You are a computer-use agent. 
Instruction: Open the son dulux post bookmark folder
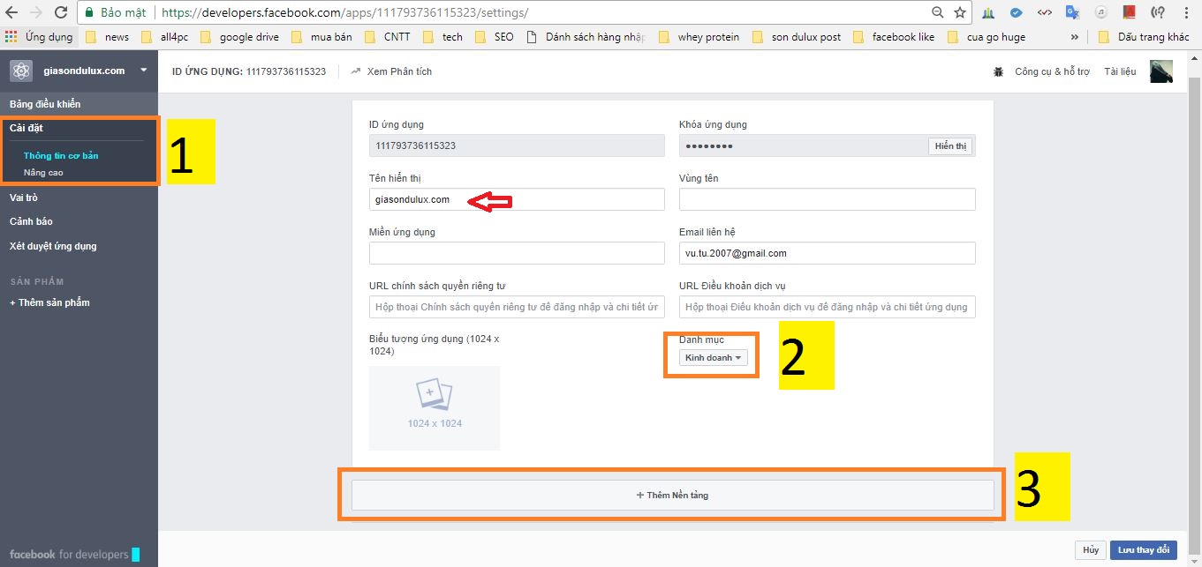(x=797, y=37)
